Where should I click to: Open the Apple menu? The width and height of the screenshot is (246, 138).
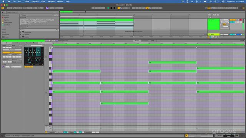tap(3, 2)
